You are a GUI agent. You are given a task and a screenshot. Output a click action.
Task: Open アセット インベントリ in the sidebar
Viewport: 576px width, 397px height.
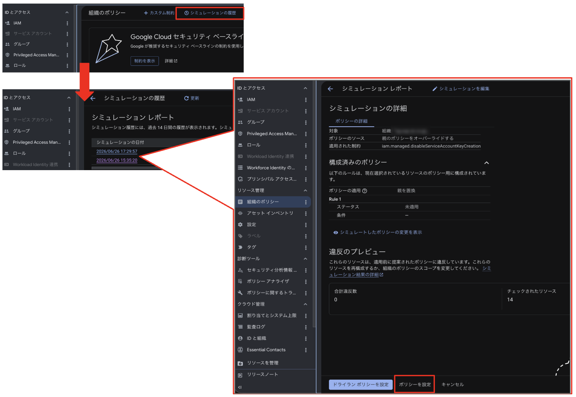pyautogui.click(x=270, y=213)
